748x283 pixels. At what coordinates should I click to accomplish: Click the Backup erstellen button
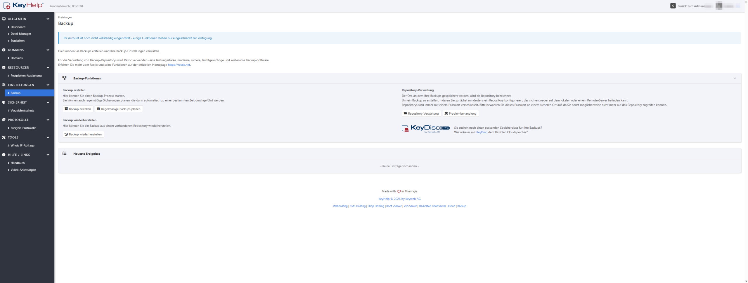(78, 109)
